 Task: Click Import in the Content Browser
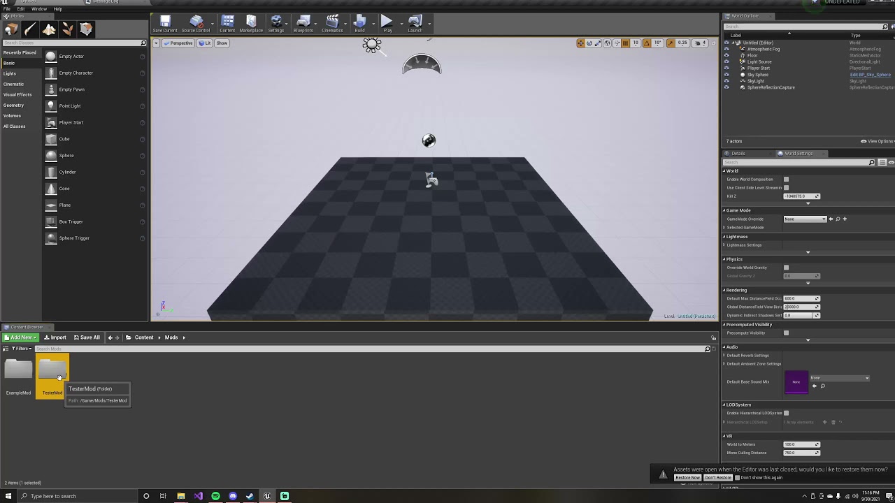point(55,337)
